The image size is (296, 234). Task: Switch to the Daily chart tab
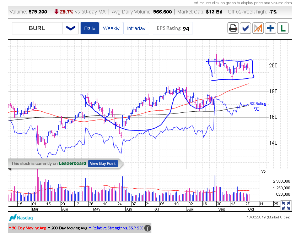click(x=90, y=28)
